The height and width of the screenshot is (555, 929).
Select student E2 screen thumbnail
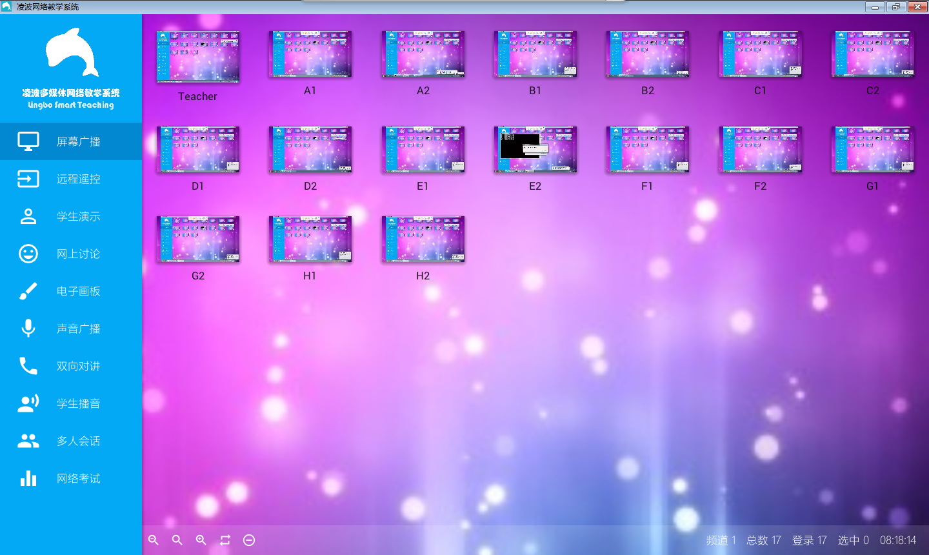click(535, 150)
